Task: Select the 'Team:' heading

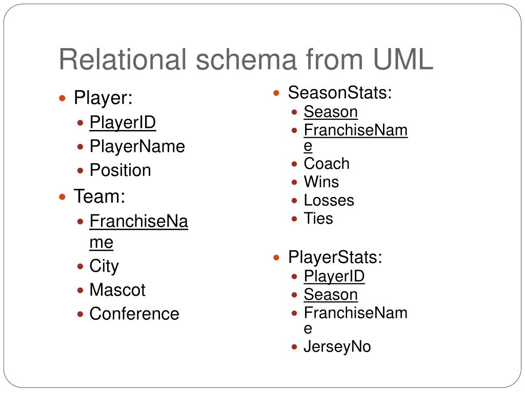Action: pyautogui.click(x=99, y=196)
